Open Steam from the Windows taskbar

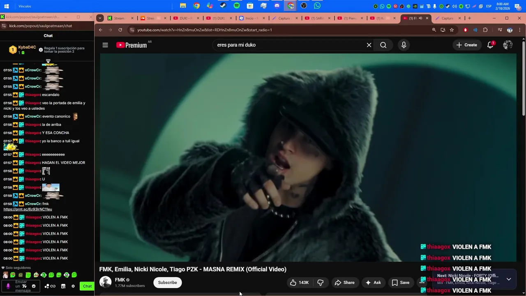(223, 6)
